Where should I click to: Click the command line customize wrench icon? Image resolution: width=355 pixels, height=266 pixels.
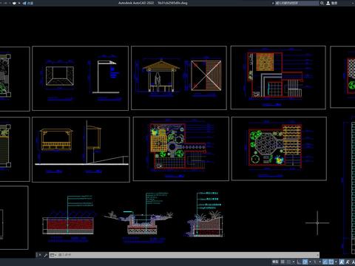45,255
